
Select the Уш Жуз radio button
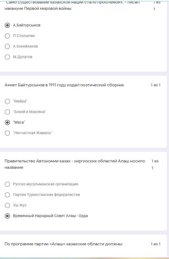coord(7,205)
